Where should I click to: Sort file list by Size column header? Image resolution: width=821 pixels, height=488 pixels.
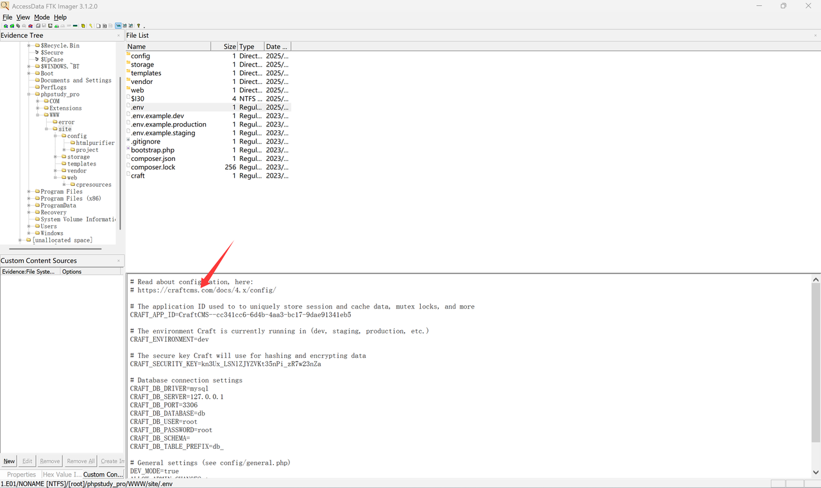tap(224, 46)
